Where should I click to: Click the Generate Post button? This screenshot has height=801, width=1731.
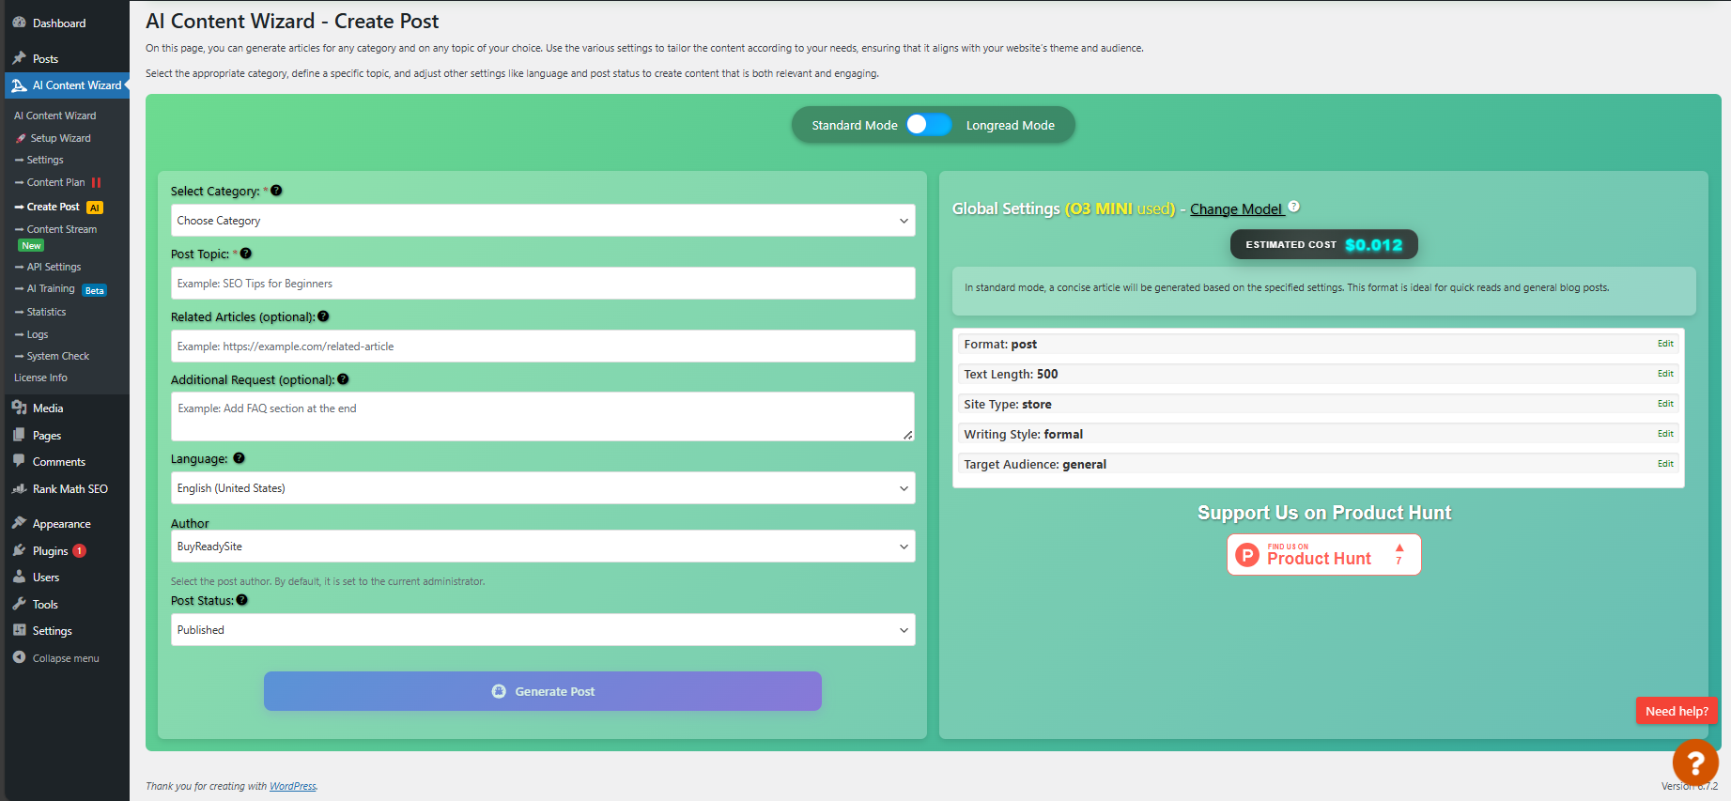(543, 691)
